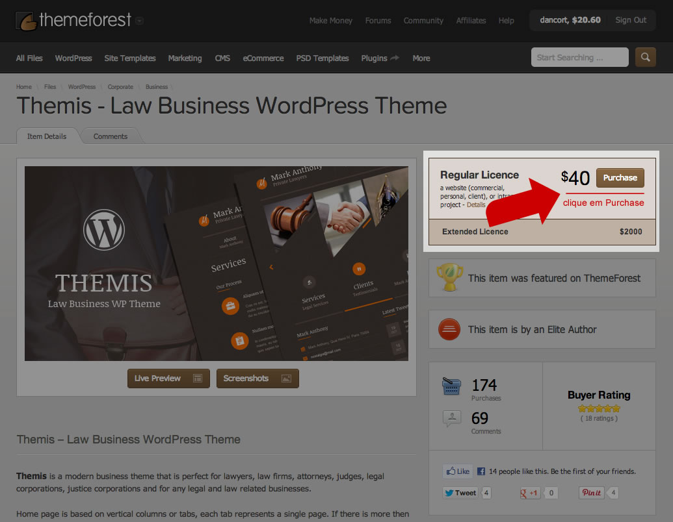This screenshot has width=673, height=522.
Task: Click the "( 18 ratings )" text
Action: (599, 418)
